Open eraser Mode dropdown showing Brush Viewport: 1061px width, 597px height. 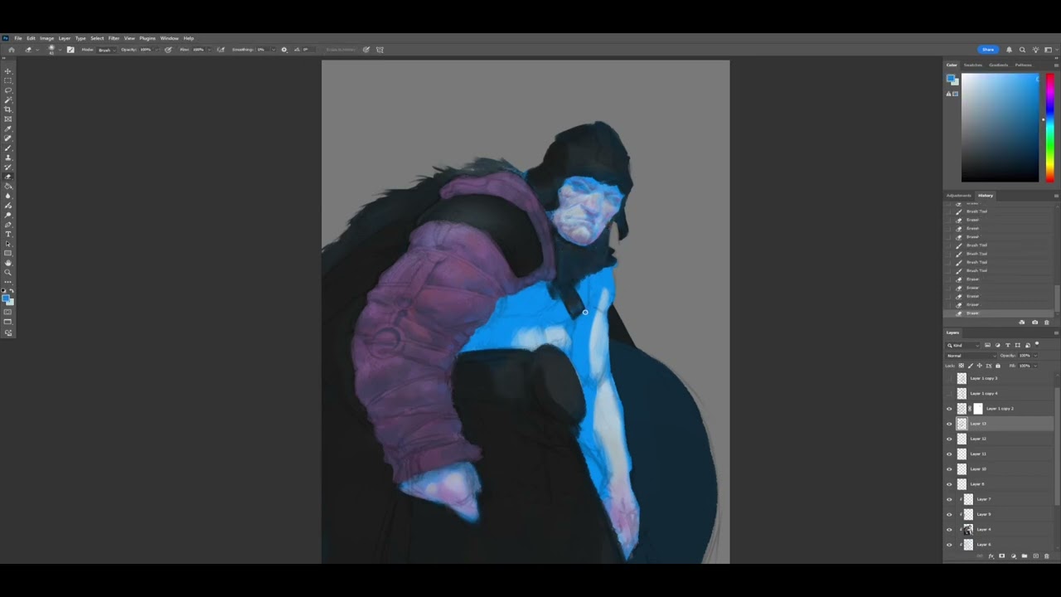tap(106, 50)
